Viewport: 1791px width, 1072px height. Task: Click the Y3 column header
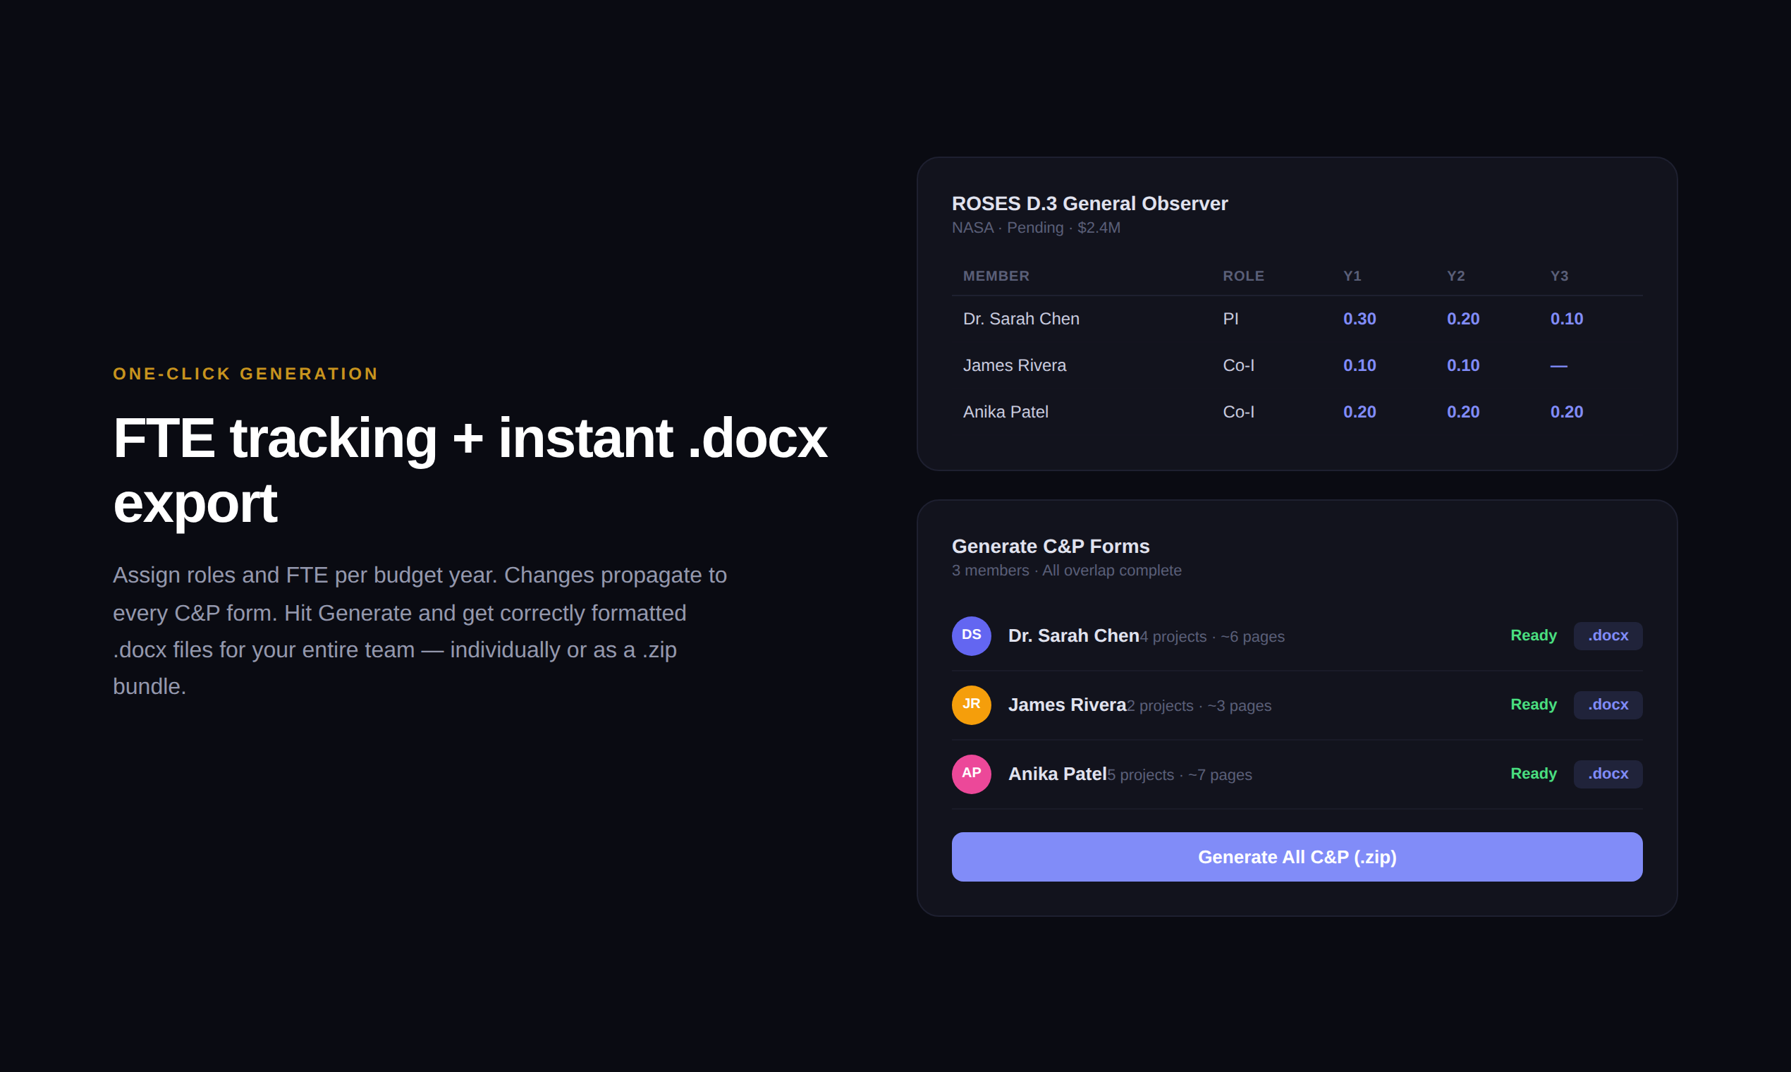click(x=1558, y=276)
